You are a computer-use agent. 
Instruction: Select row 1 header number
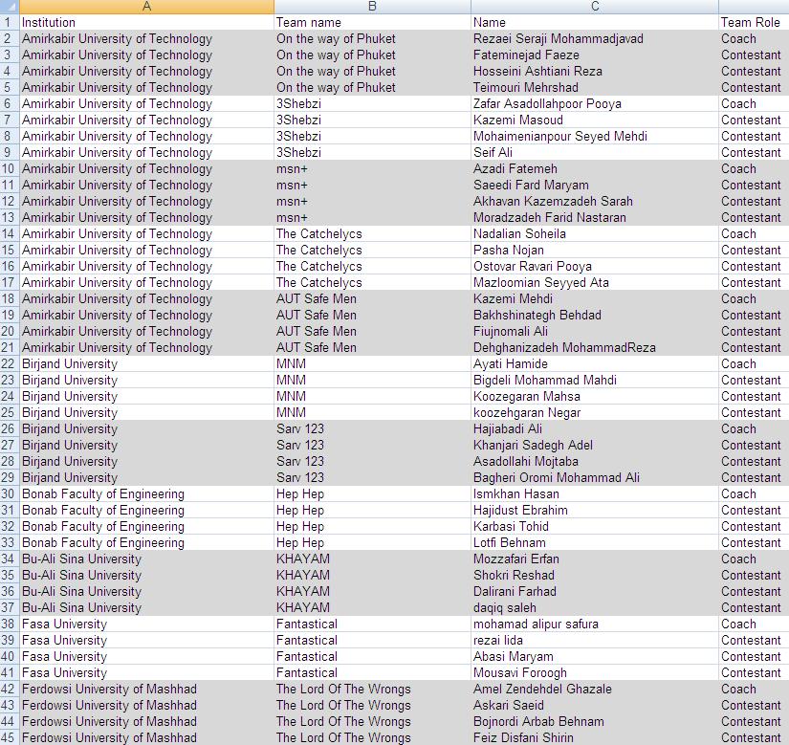[x=10, y=22]
